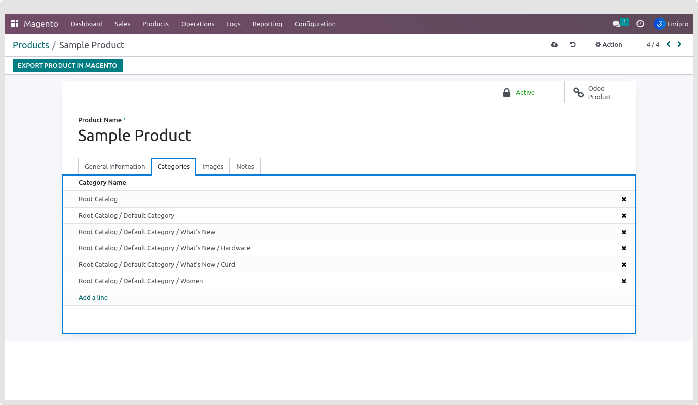This screenshot has height=405, width=698.
Task: Switch to the Images tab
Action: (213, 167)
